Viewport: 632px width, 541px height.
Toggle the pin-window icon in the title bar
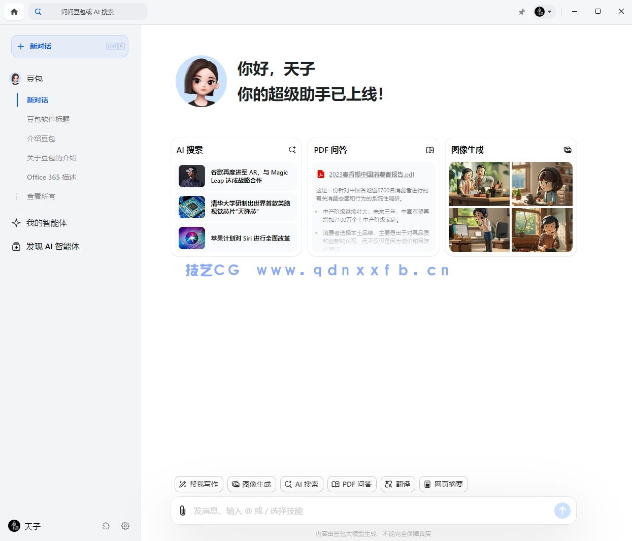tap(522, 11)
